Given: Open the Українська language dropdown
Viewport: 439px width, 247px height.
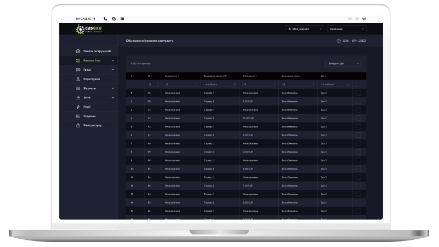Looking at the screenshot, I should [x=347, y=29].
